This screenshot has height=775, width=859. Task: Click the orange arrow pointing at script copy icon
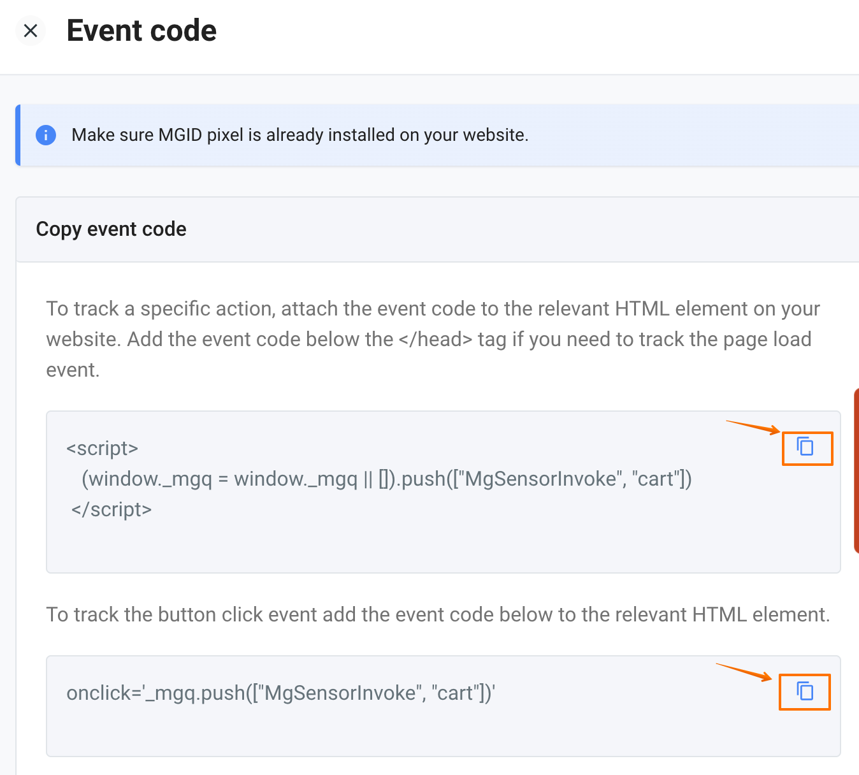(752, 427)
